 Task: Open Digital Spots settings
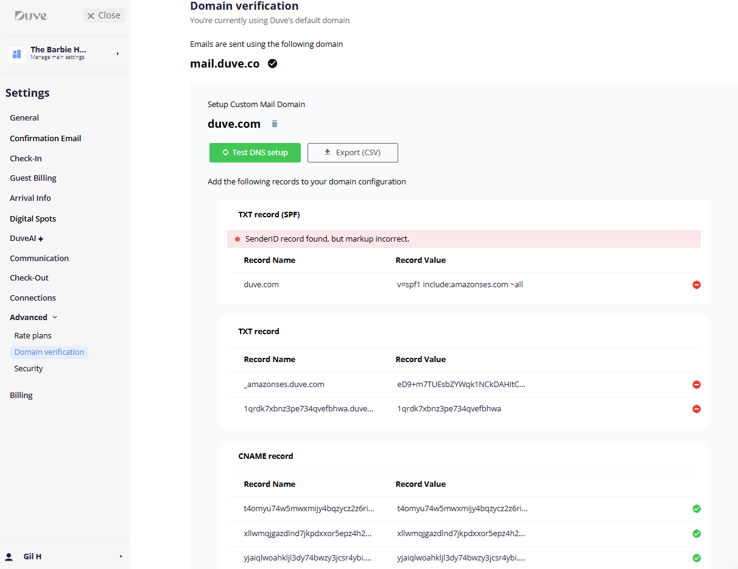(x=33, y=218)
